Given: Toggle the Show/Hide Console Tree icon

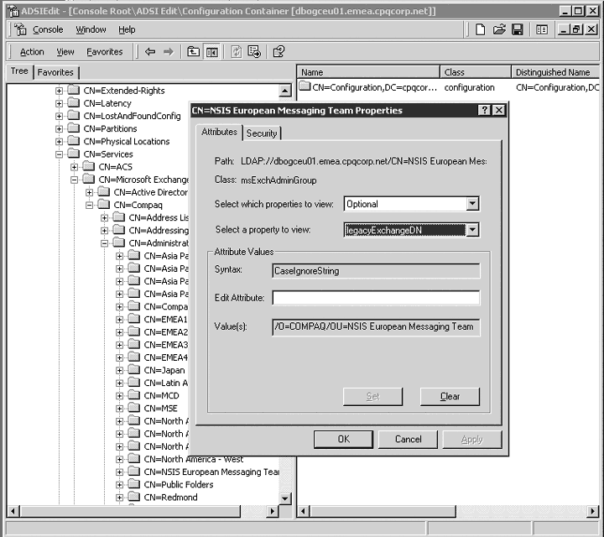Looking at the screenshot, I should pyautogui.click(x=212, y=52).
